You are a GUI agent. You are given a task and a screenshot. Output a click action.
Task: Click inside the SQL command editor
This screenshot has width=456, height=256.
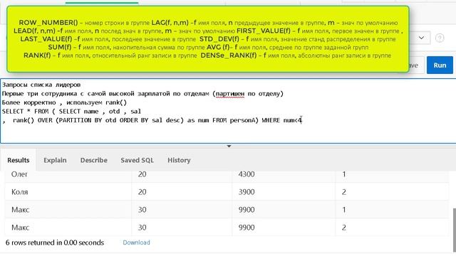tap(228, 111)
